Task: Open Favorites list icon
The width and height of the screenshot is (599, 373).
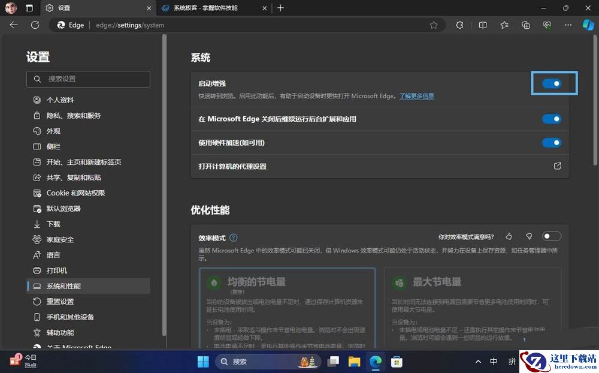Action: pyautogui.click(x=504, y=25)
